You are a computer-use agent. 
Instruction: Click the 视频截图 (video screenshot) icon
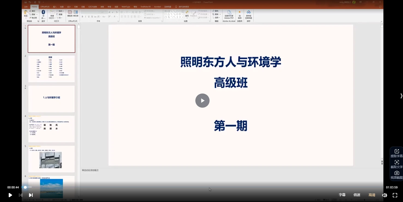tap(397, 173)
